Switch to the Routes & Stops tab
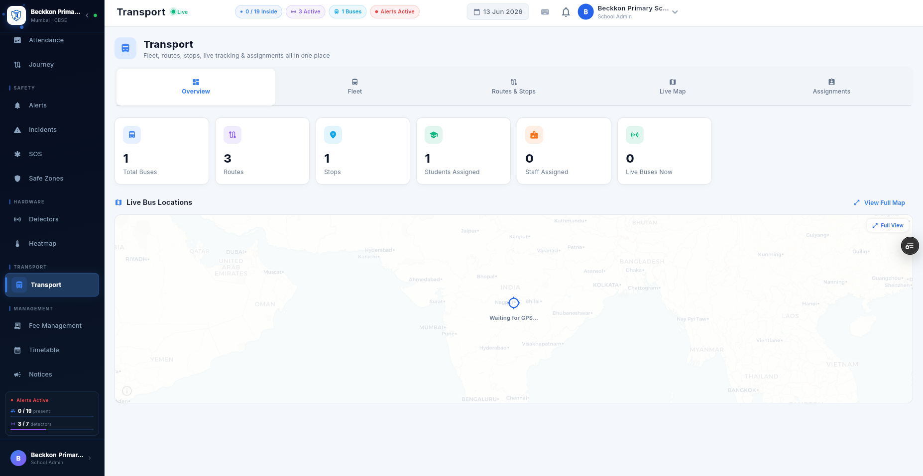The height and width of the screenshot is (476, 923). (513, 87)
